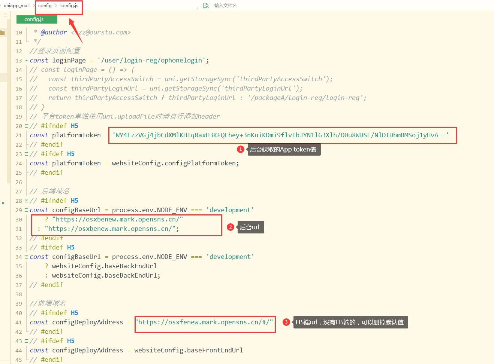The image size is (494, 364).
Task: Click websiteConfig.baseBackEndUrl on line 35
Action: coord(105,266)
